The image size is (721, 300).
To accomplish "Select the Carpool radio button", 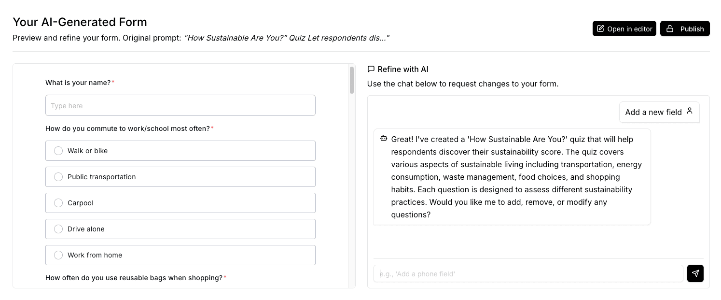I will click(58, 203).
